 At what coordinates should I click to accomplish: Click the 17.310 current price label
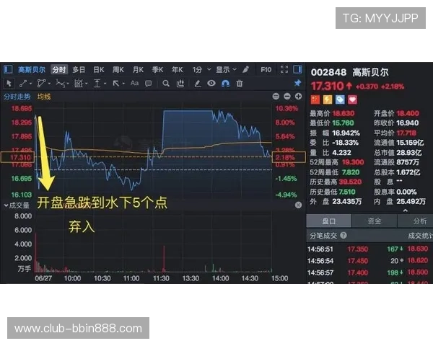[327, 86]
